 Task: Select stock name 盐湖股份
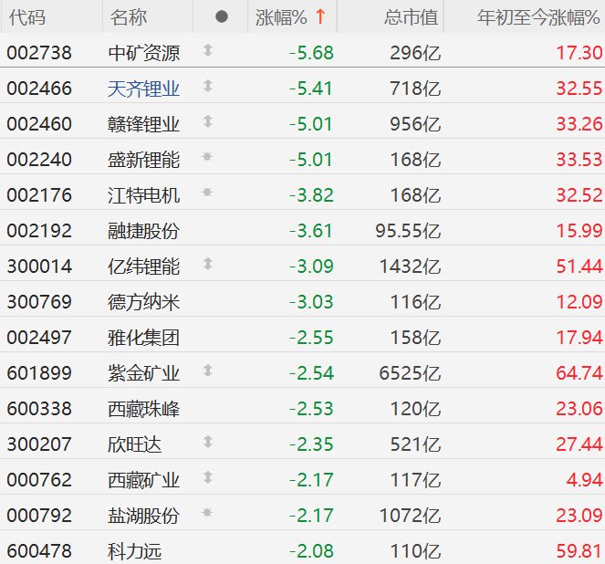[143, 516]
